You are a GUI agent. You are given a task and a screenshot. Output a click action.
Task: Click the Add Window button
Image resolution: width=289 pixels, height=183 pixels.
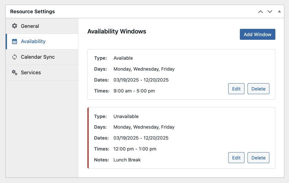click(257, 34)
